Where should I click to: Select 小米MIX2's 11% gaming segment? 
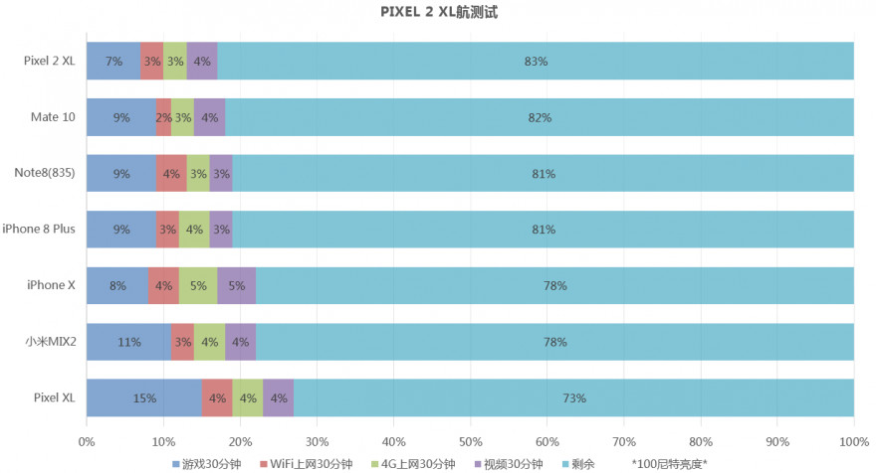point(128,342)
